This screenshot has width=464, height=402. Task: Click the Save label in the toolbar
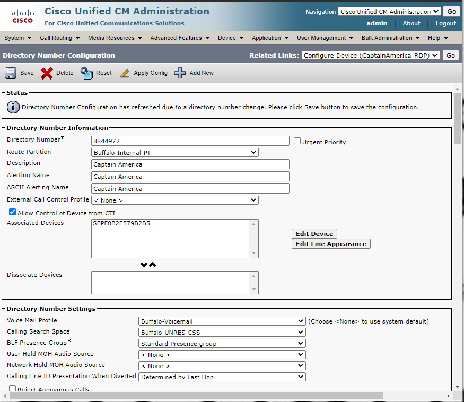[27, 73]
